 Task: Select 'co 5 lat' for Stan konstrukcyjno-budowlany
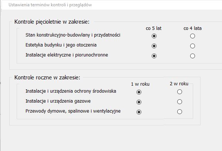(x=154, y=36)
